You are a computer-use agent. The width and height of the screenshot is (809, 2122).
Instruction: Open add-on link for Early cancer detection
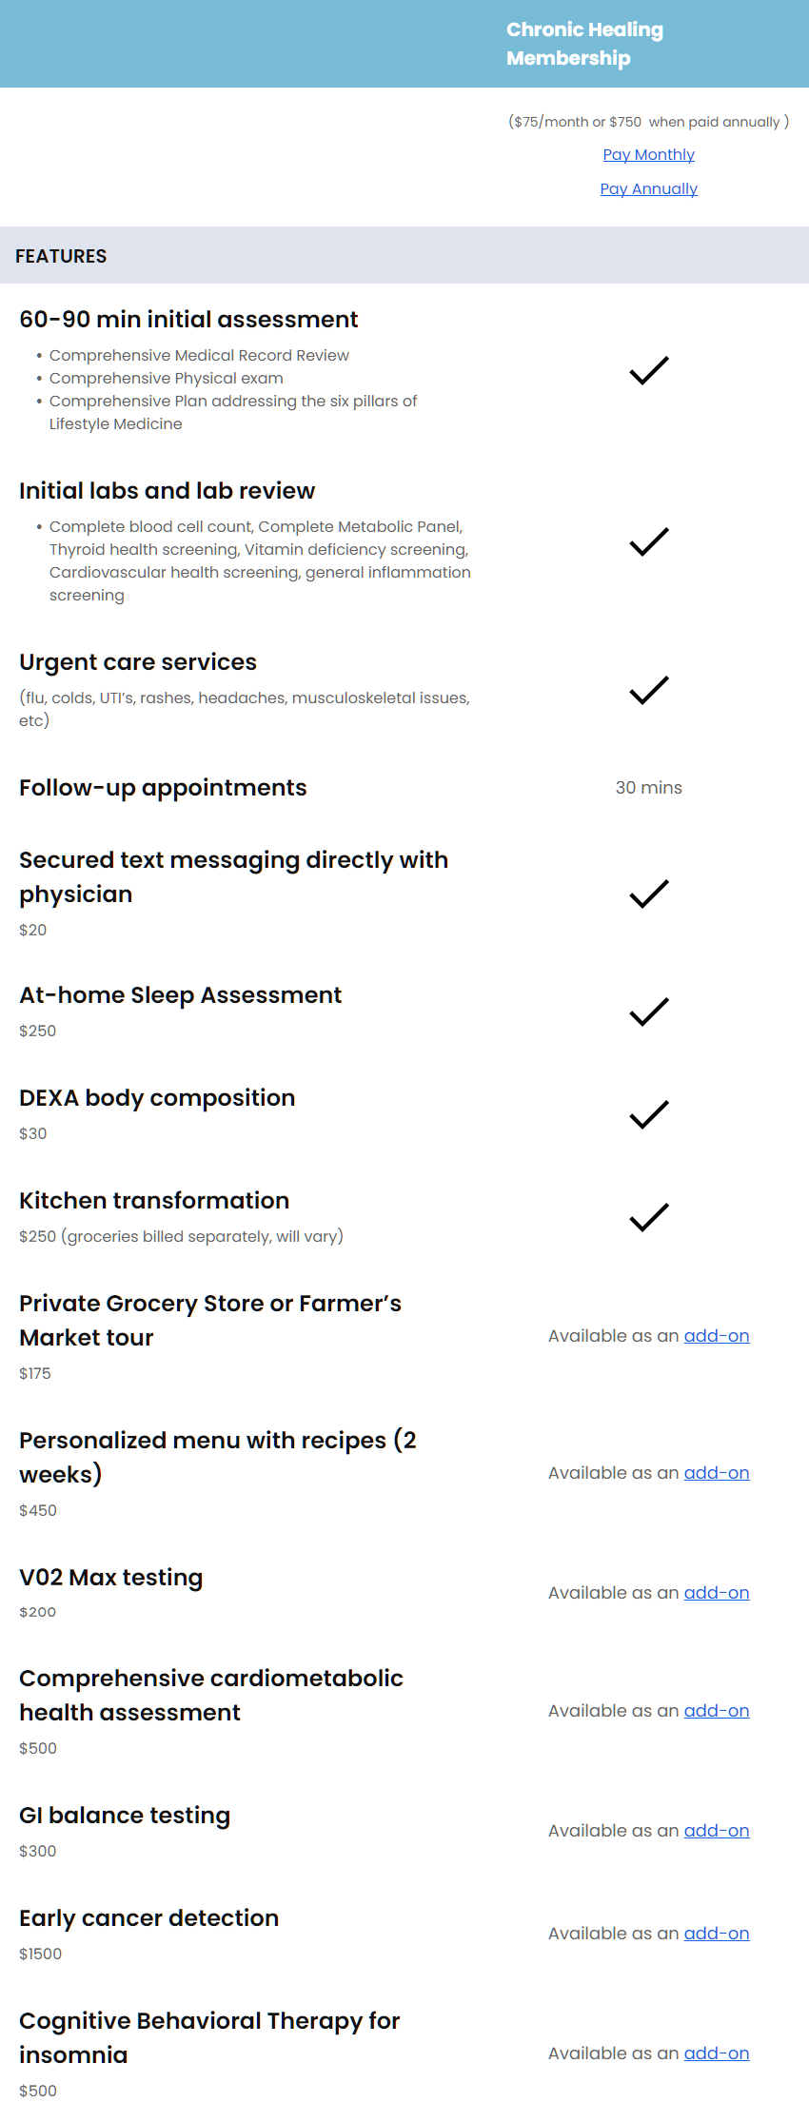pyautogui.click(x=717, y=1934)
